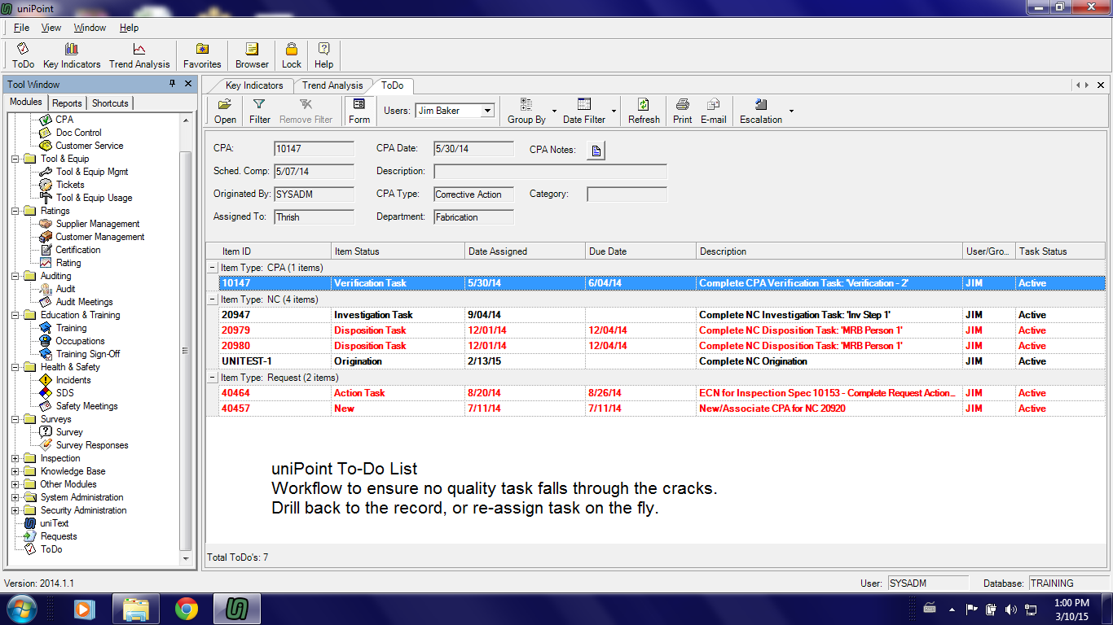1113x625 pixels.
Task: Select Doc Control module in tree
Action: pos(78,133)
